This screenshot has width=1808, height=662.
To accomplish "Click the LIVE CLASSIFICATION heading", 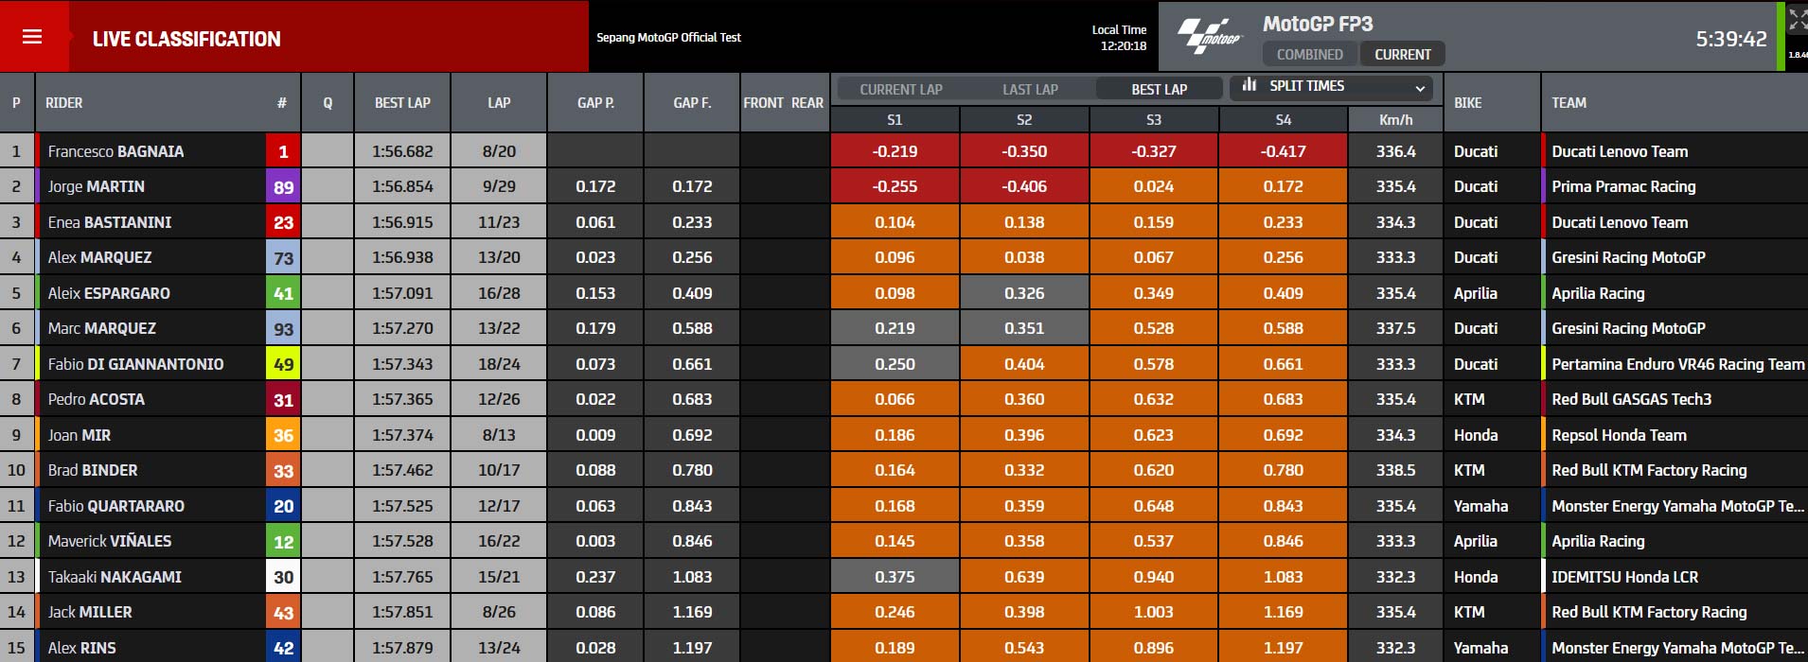I will 186,39.
